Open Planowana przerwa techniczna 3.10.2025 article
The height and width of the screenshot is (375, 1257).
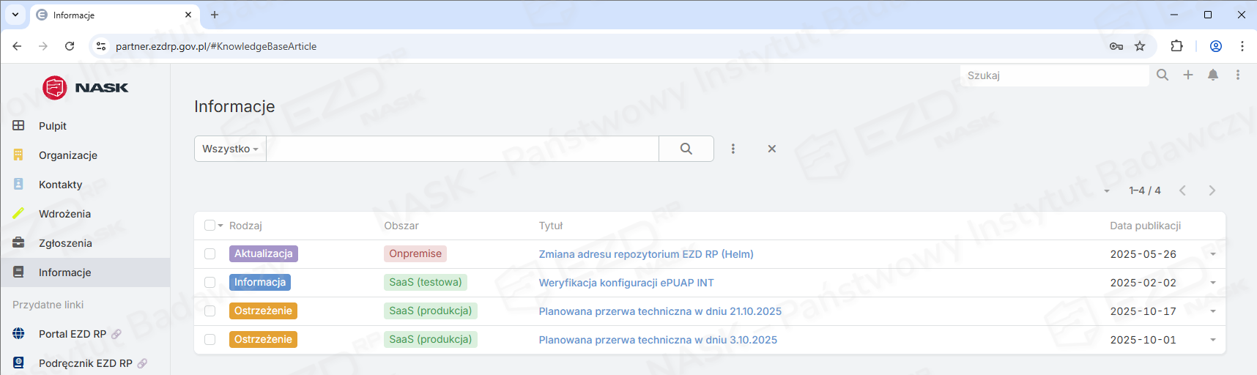tap(658, 340)
